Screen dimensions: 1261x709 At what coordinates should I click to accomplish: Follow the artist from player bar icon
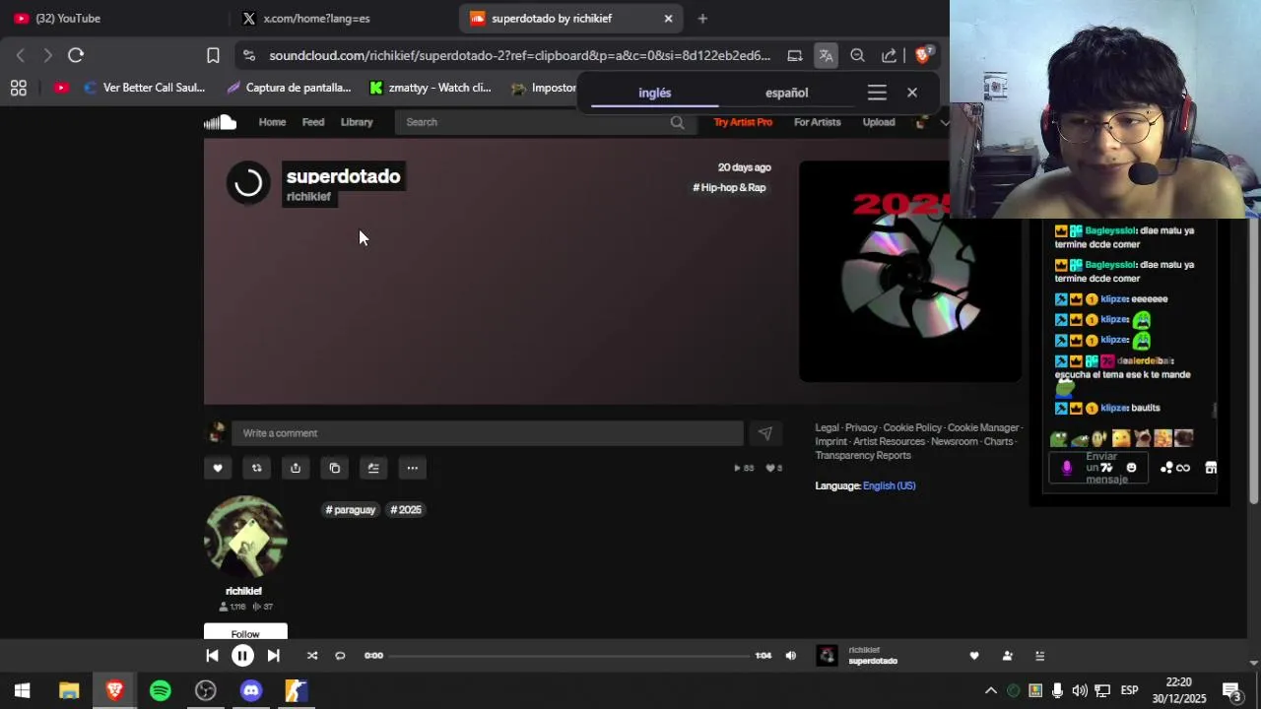tap(1007, 656)
